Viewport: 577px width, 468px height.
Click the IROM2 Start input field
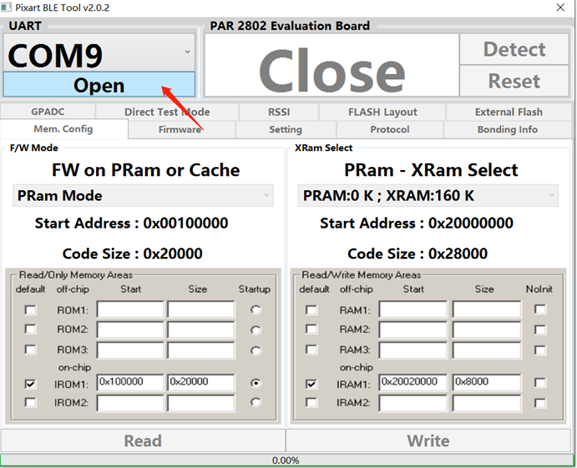(130, 403)
